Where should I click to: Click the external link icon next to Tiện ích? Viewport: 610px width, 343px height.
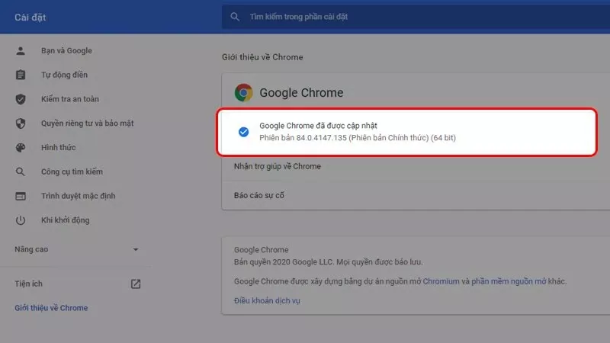pyautogui.click(x=136, y=284)
